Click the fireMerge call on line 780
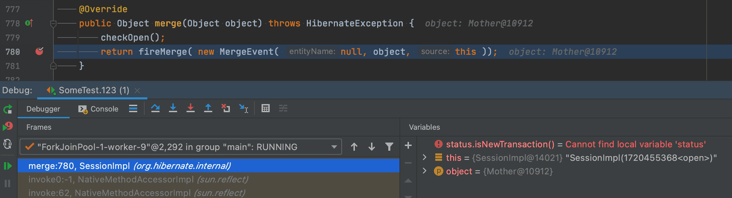 163,52
